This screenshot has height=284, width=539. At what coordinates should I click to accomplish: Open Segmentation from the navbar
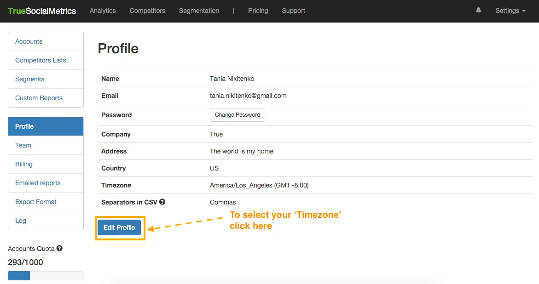(x=199, y=11)
